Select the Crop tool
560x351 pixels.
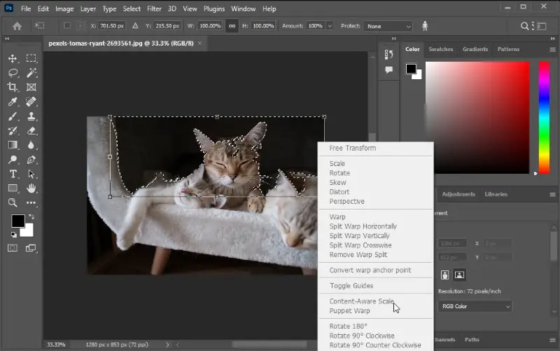[13, 88]
